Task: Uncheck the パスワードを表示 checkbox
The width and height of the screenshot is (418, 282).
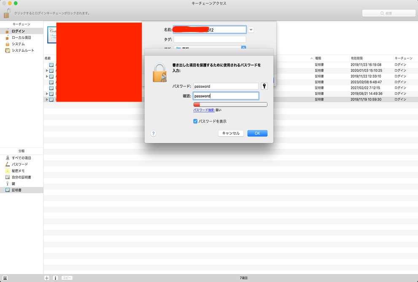Action: tap(195, 121)
